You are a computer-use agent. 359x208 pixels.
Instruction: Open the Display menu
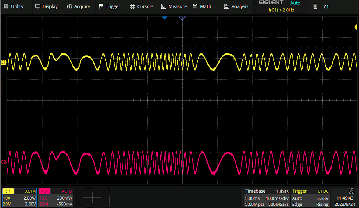[46, 6]
